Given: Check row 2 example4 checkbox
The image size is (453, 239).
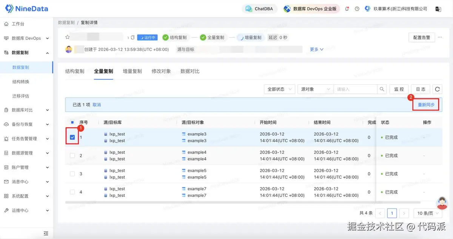Looking at the screenshot, I should pos(72,155).
